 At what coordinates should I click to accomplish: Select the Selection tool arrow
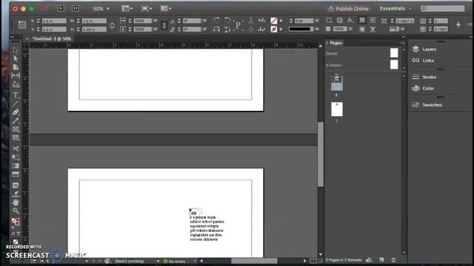pyautogui.click(x=16, y=50)
